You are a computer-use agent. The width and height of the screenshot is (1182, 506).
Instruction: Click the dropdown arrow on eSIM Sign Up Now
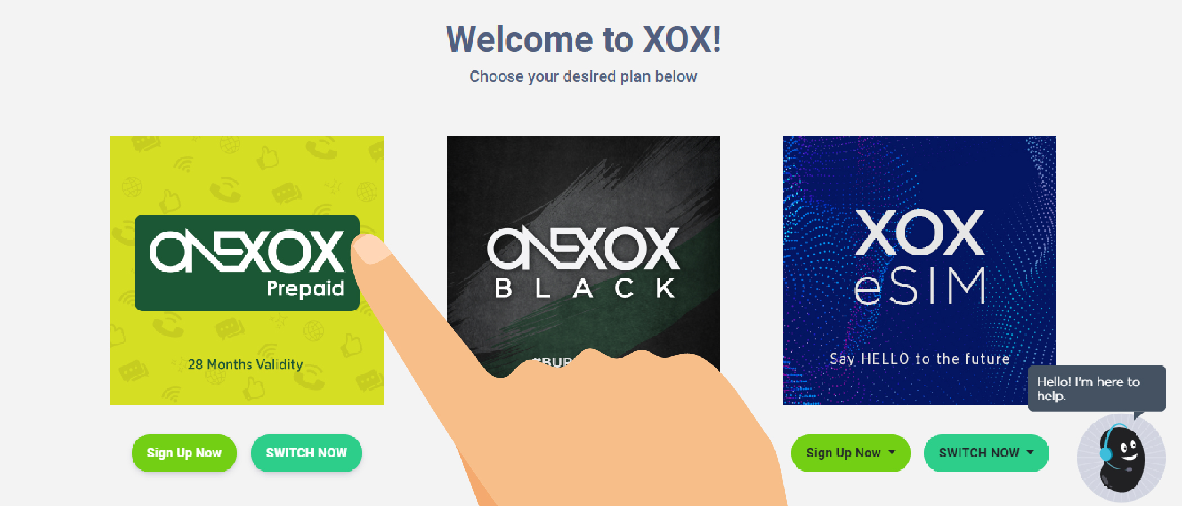click(892, 452)
